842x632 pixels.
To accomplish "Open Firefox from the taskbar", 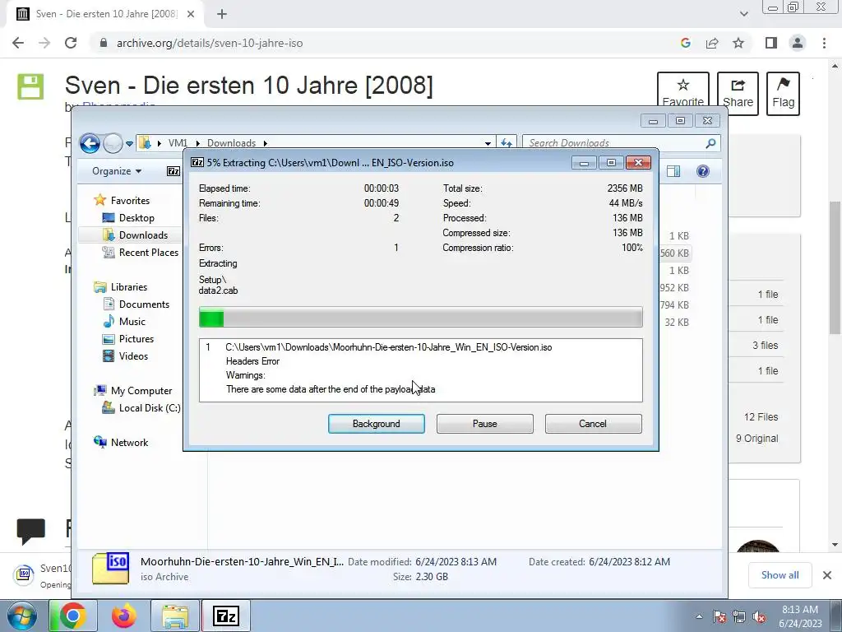I will coord(124,616).
